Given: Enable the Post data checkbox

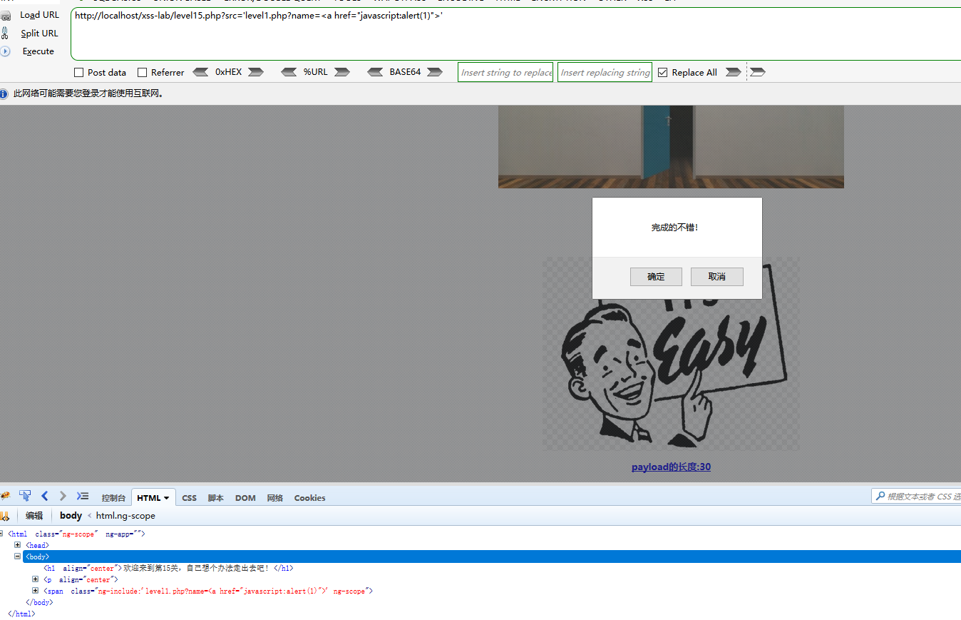Looking at the screenshot, I should (x=78, y=73).
